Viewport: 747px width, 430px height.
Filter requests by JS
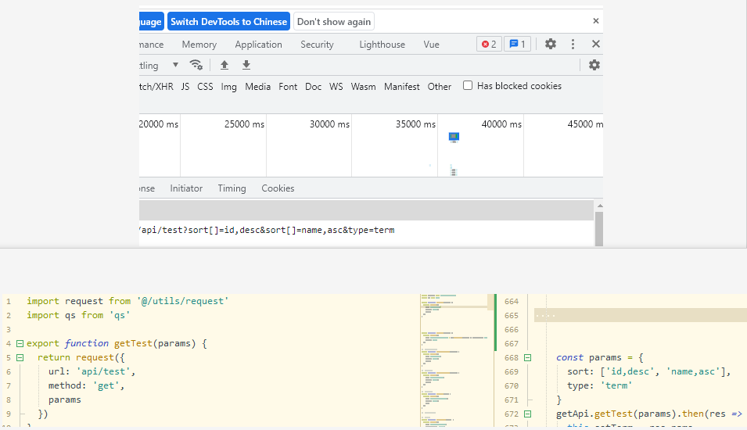pyautogui.click(x=185, y=87)
